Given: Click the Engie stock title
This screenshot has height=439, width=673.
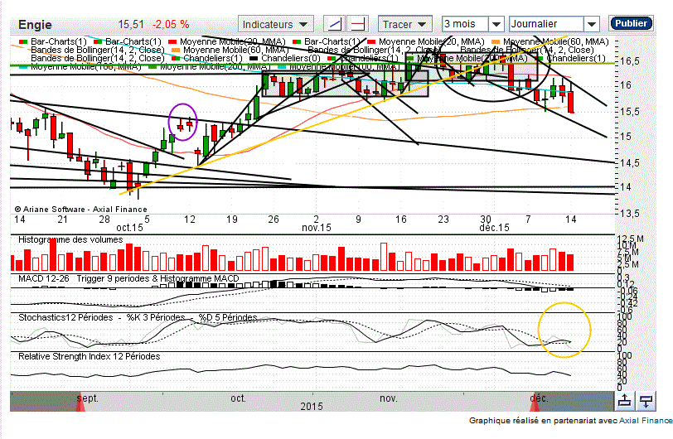Looking at the screenshot, I should point(34,25).
